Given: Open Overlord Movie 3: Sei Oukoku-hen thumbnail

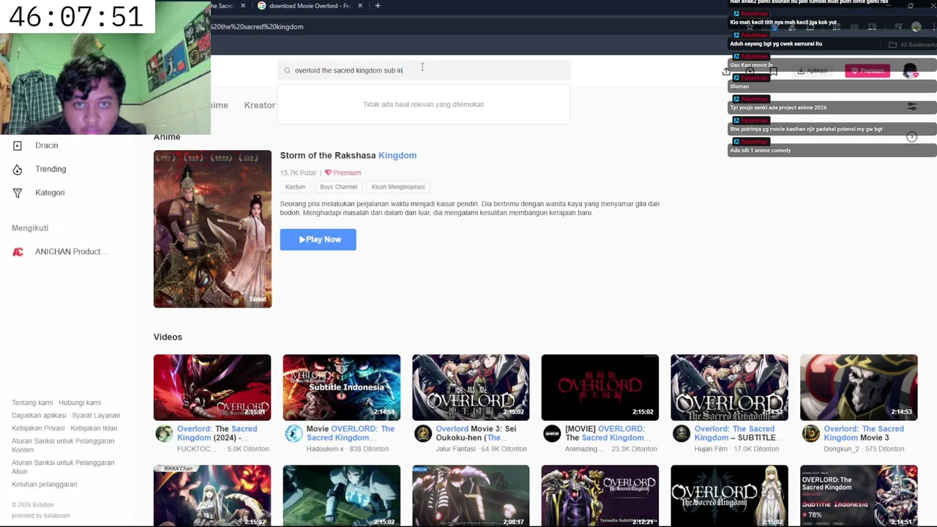Looking at the screenshot, I should click(x=471, y=387).
